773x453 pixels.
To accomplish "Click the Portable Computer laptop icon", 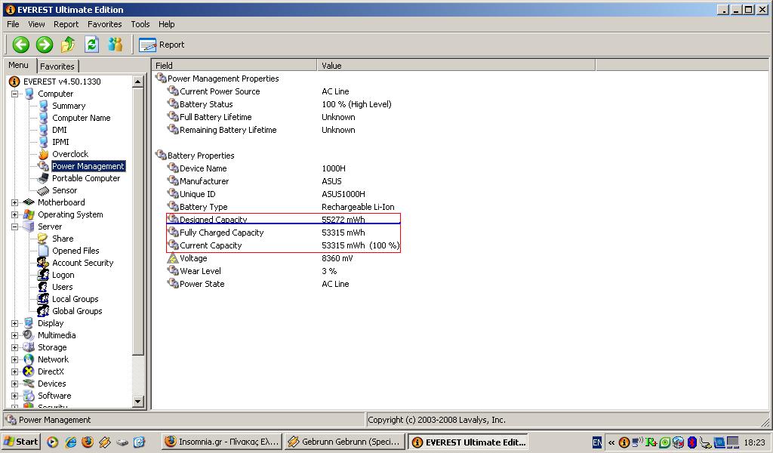I will (x=43, y=178).
